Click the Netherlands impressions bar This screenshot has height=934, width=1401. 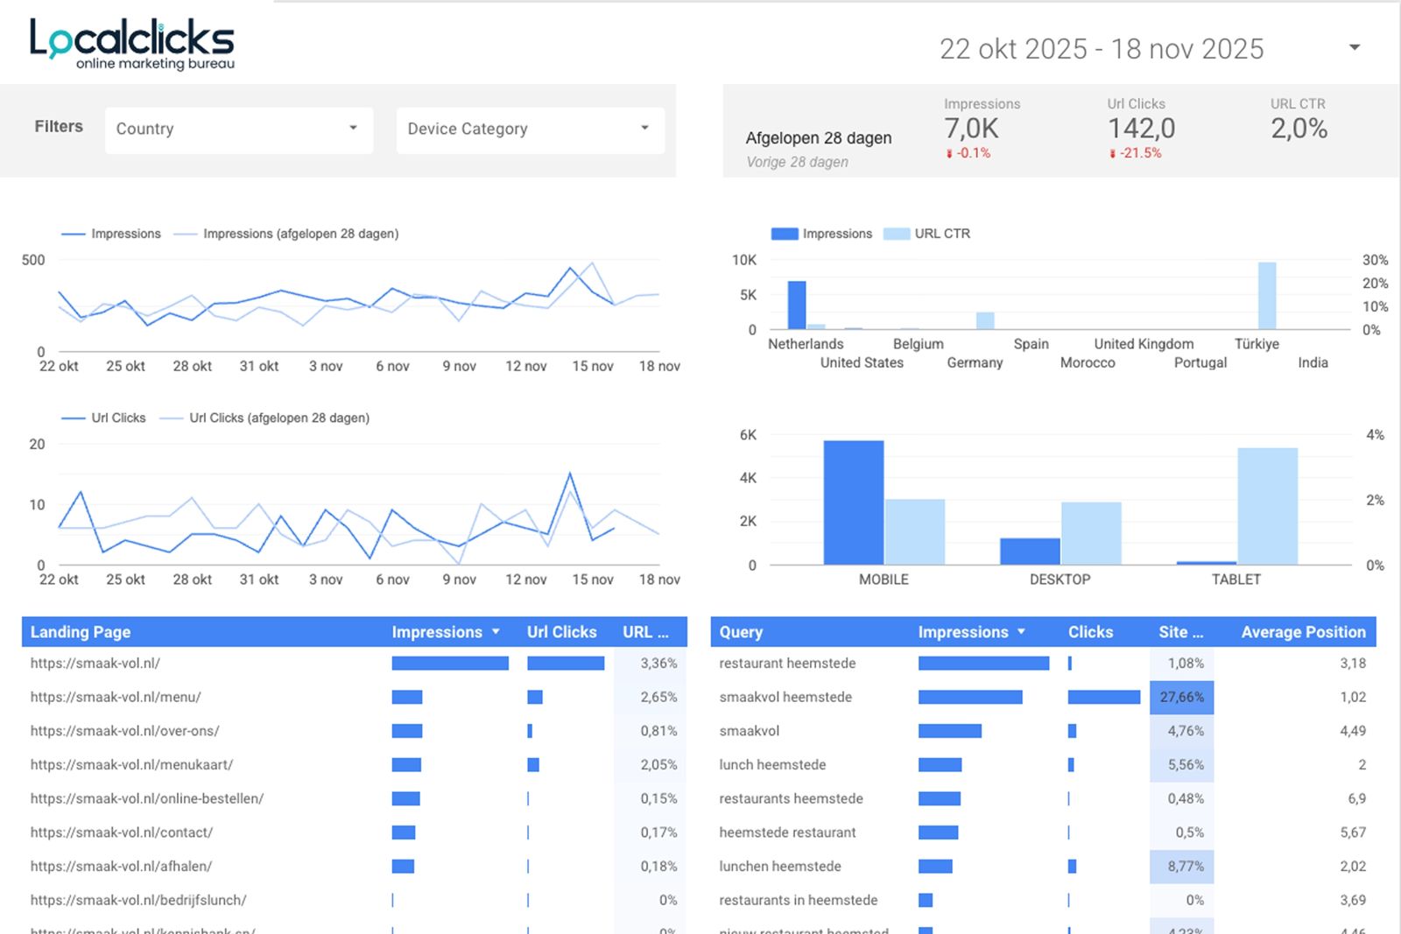(x=797, y=305)
